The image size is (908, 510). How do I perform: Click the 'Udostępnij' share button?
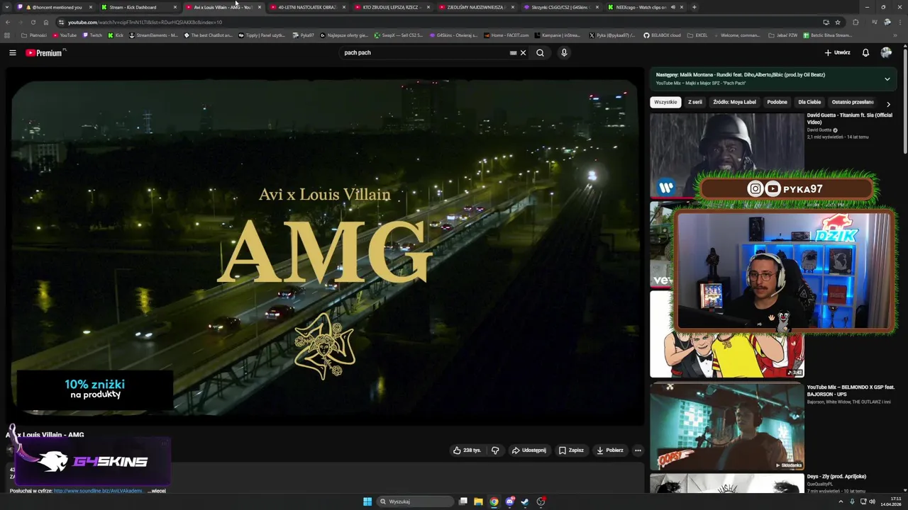(529, 450)
